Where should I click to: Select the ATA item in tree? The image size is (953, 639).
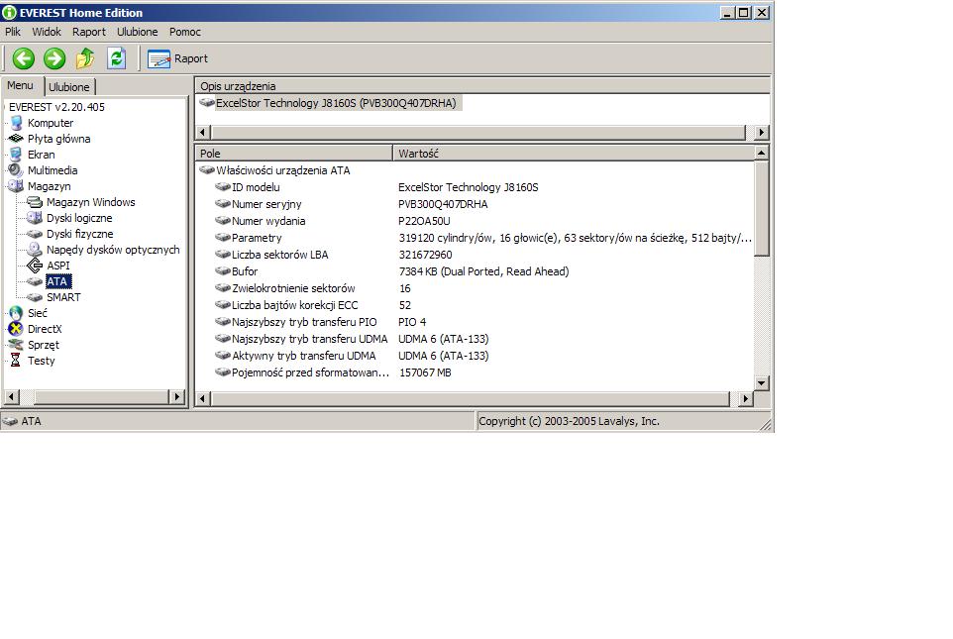point(58,281)
